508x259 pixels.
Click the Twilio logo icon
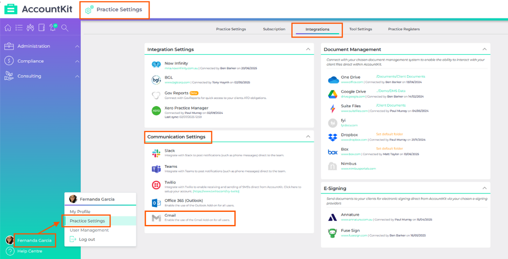pyautogui.click(x=156, y=185)
